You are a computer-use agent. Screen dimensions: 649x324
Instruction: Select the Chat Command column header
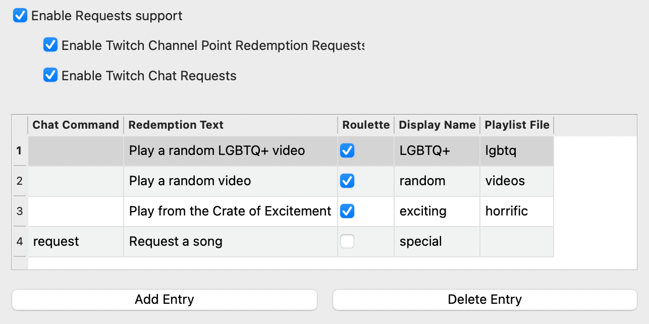click(x=75, y=125)
